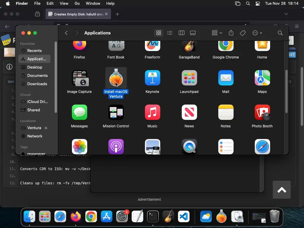Screen dimensions: 304x228
Task: Select the Preview app icon
Action: coord(152,147)
